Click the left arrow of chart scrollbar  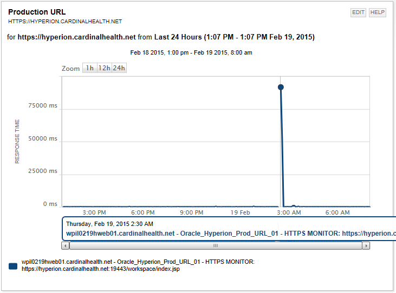(x=66, y=245)
